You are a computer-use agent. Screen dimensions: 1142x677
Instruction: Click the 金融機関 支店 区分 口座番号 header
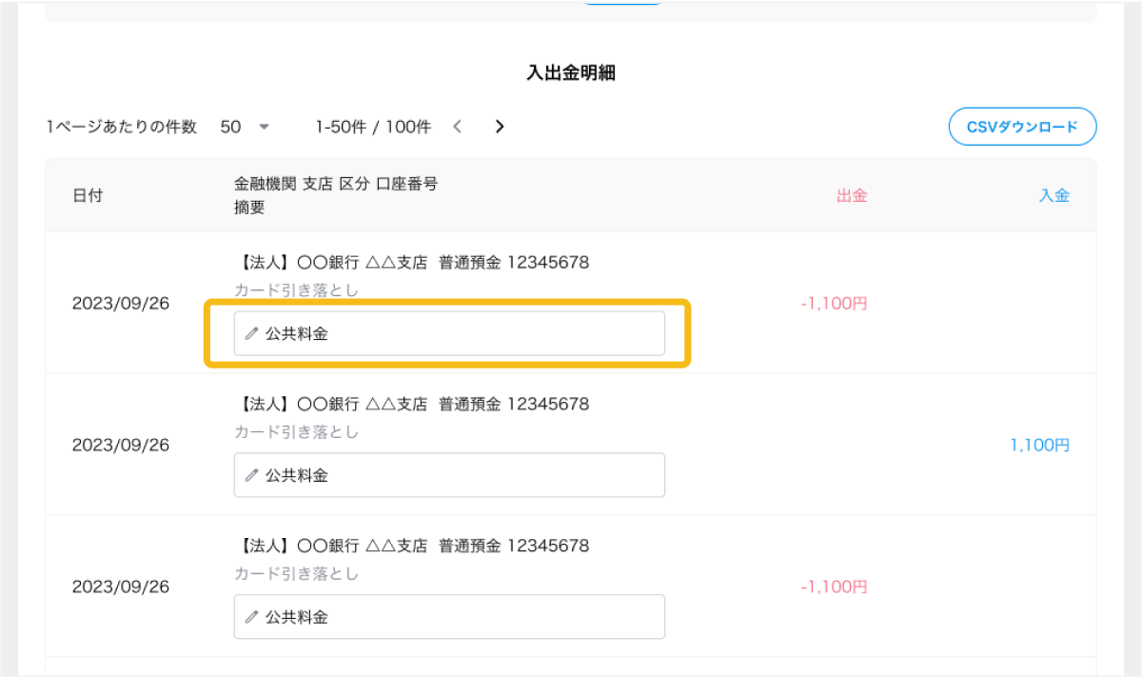click(336, 185)
